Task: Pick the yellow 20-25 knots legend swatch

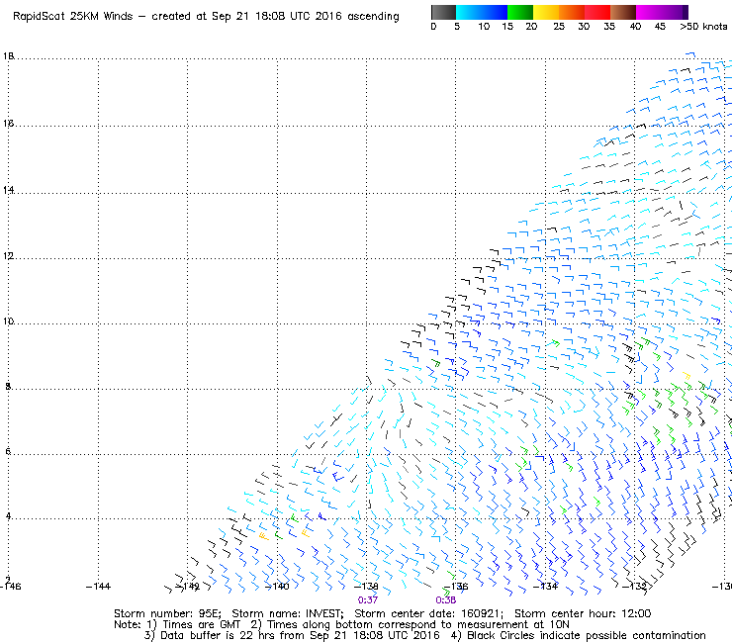Action: pos(546,12)
